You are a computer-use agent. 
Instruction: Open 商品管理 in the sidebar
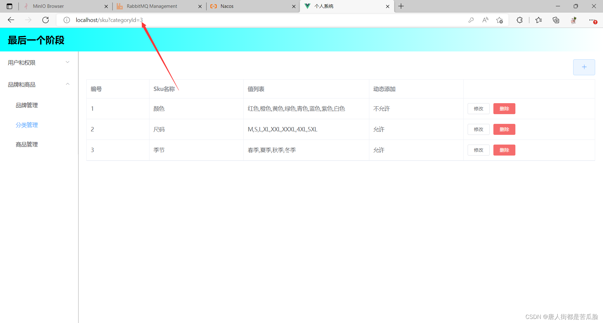[39, 145]
